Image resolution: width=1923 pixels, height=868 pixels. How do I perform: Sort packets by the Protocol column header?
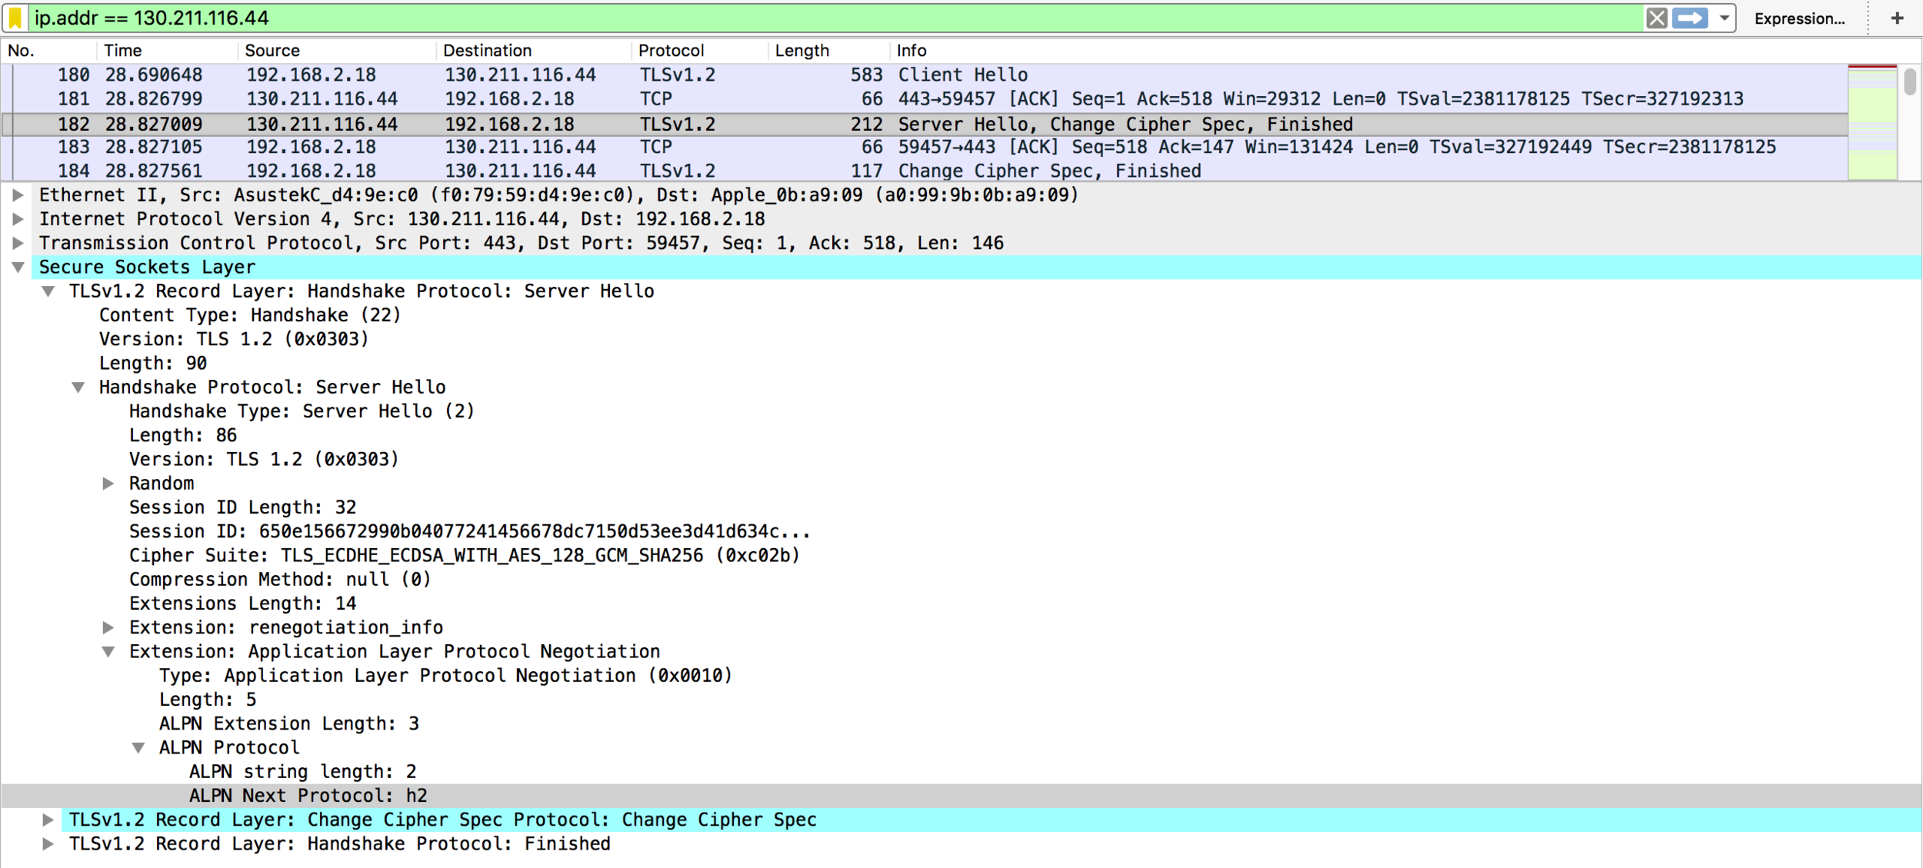(671, 51)
